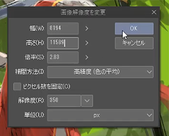Focus the 幅 width input field

pos(63,29)
